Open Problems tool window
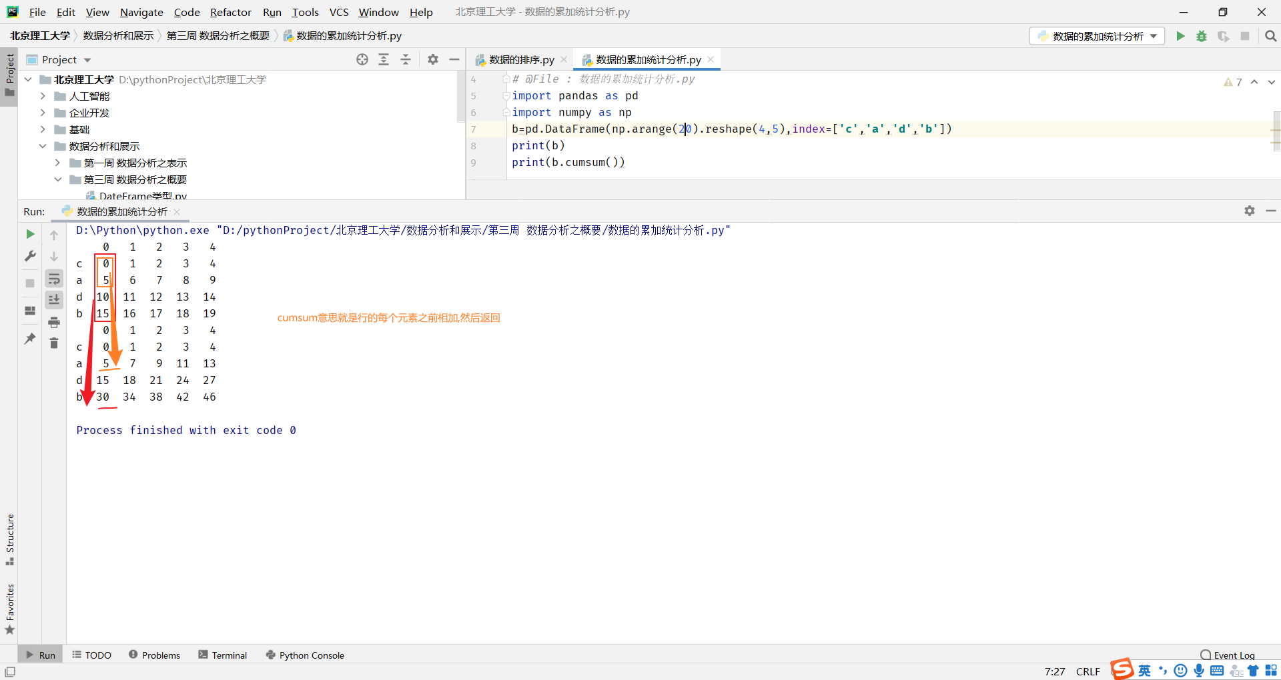Screen dimensions: 1281x680 [x=154, y=655]
